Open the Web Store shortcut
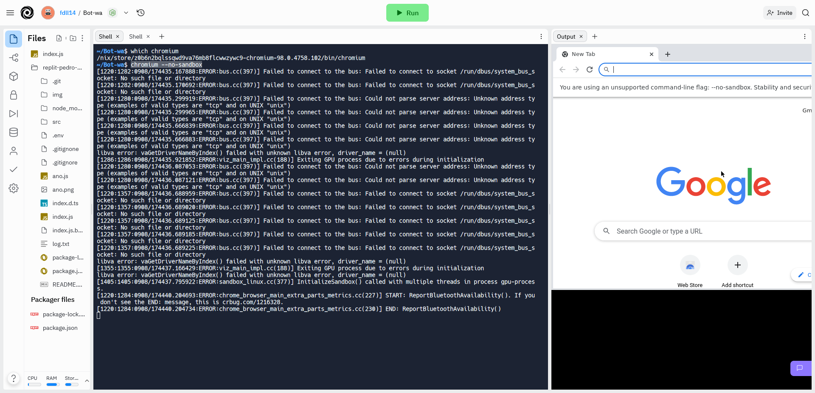 (x=690, y=272)
